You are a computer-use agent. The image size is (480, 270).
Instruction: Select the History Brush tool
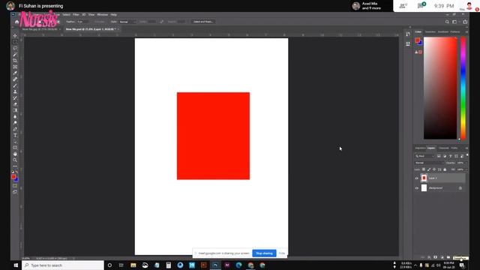coord(15,98)
